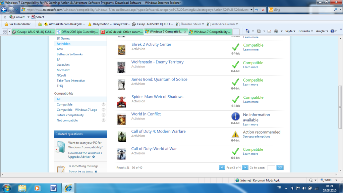Image resolution: width=343 pixels, height=193 pixels.
Task: Expand Web Slice Galerisi dropdown
Action: (x=237, y=24)
